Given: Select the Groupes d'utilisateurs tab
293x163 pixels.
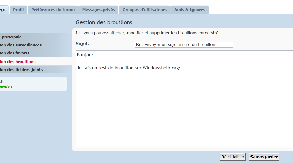Looking at the screenshot, I should coord(144,10).
